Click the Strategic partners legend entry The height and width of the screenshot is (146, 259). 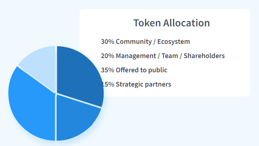(x=137, y=84)
